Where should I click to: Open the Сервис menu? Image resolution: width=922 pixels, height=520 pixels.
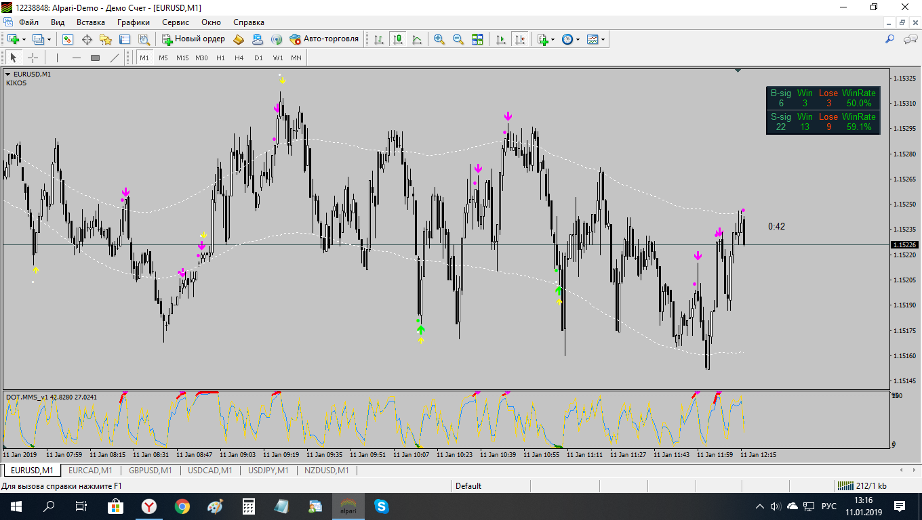tap(176, 22)
